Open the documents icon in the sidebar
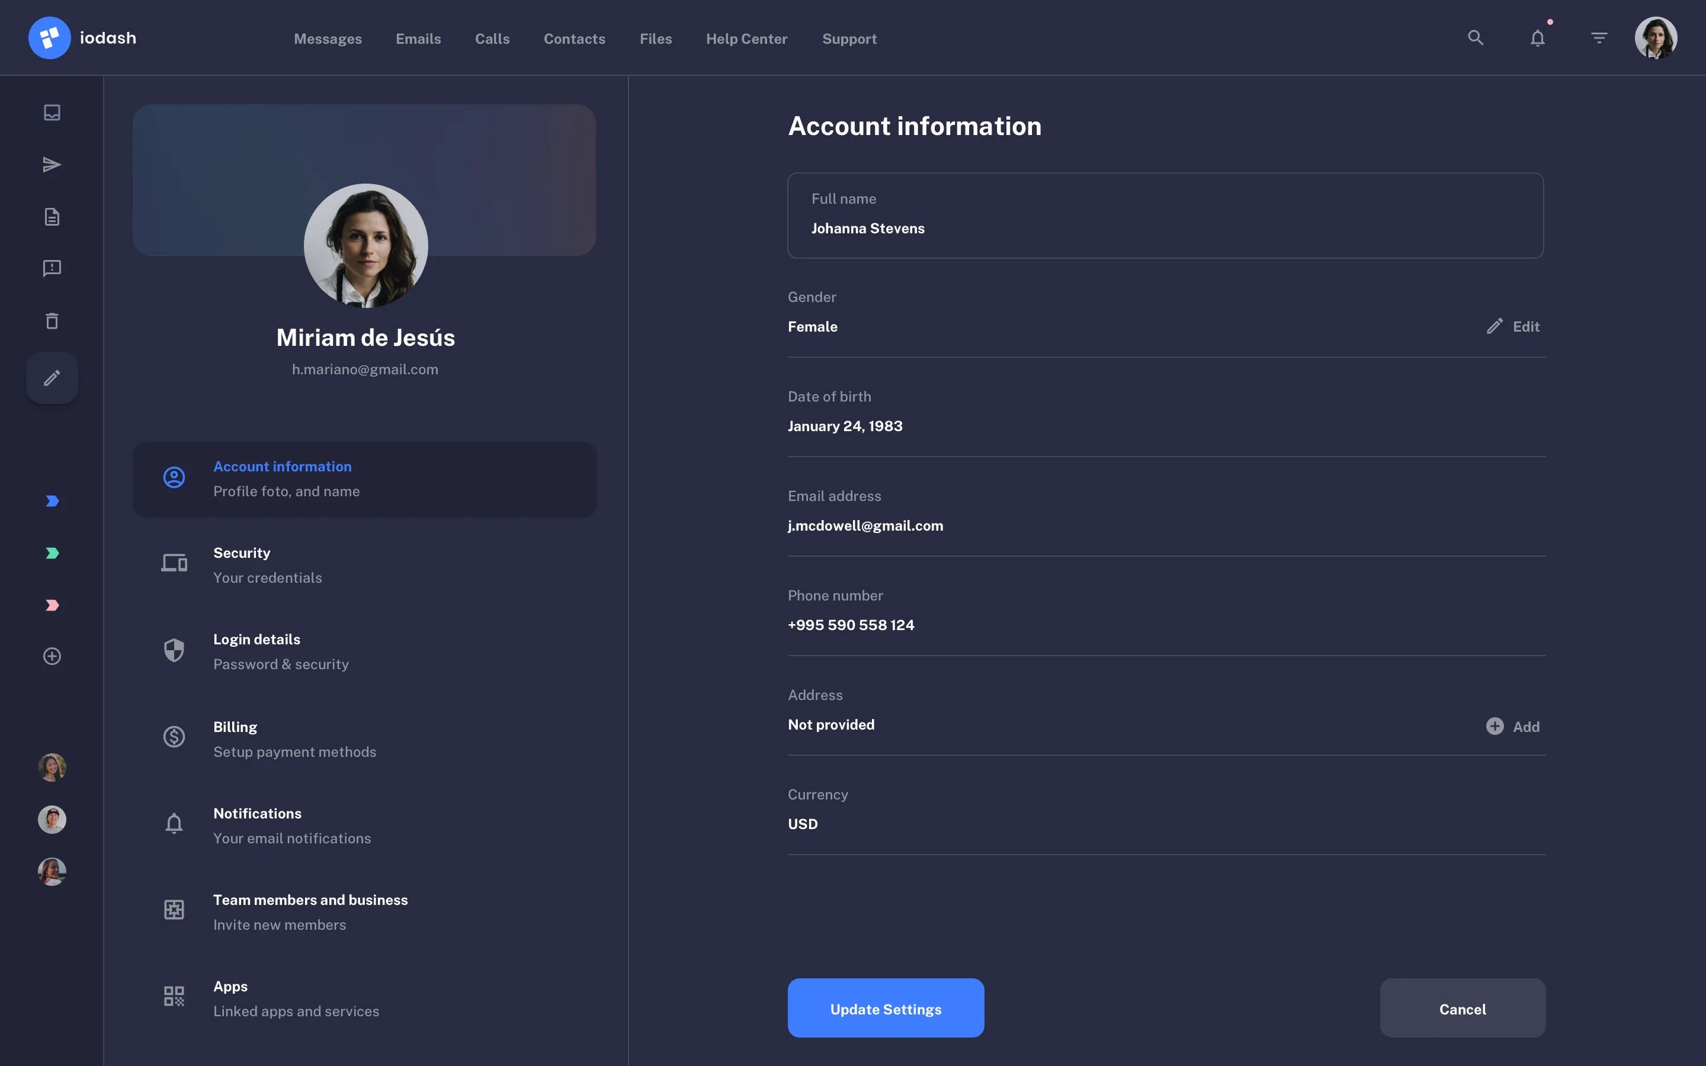The height and width of the screenshot is (1066, 1706). click(x=52, y=216)
